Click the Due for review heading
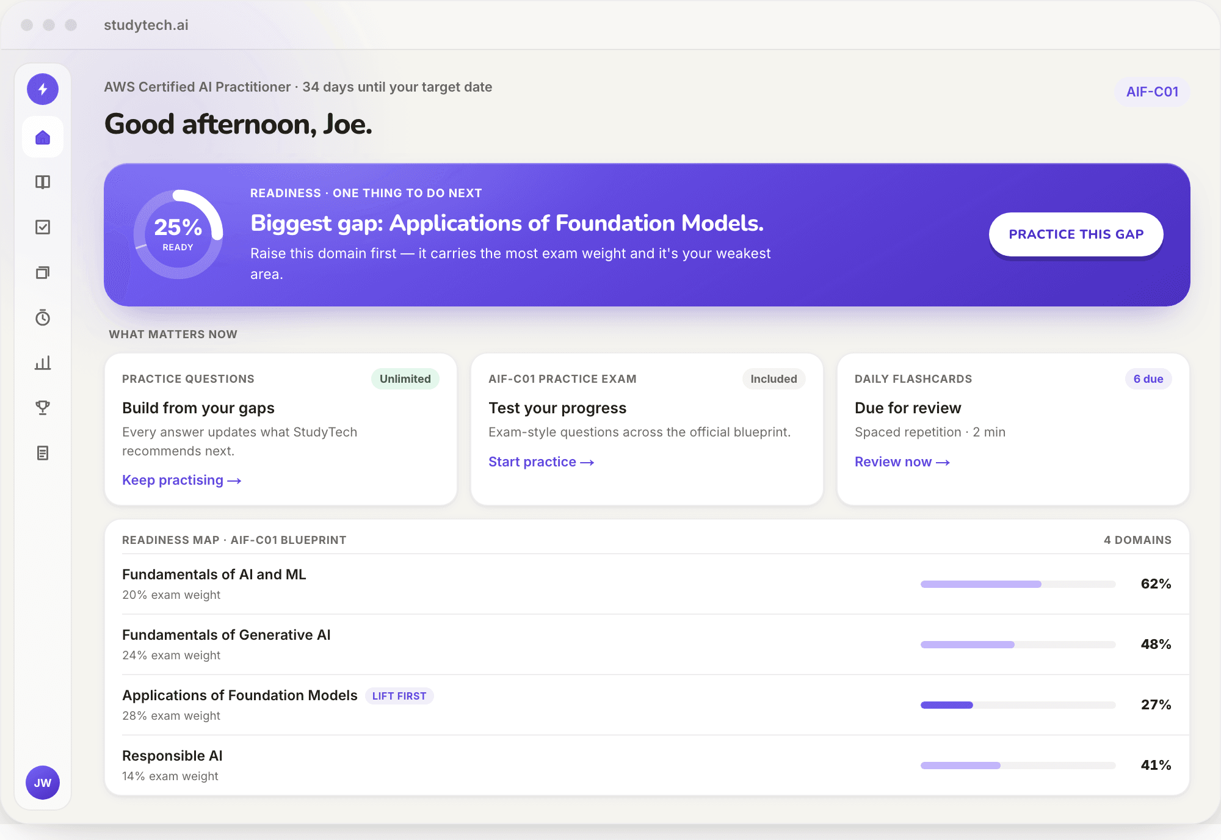The height and width of the screenshot is (840, 1221). [908, 408]
